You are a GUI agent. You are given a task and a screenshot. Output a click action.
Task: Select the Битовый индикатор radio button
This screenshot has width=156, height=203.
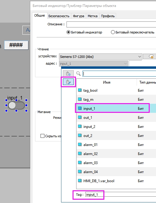tap(68, 32)
